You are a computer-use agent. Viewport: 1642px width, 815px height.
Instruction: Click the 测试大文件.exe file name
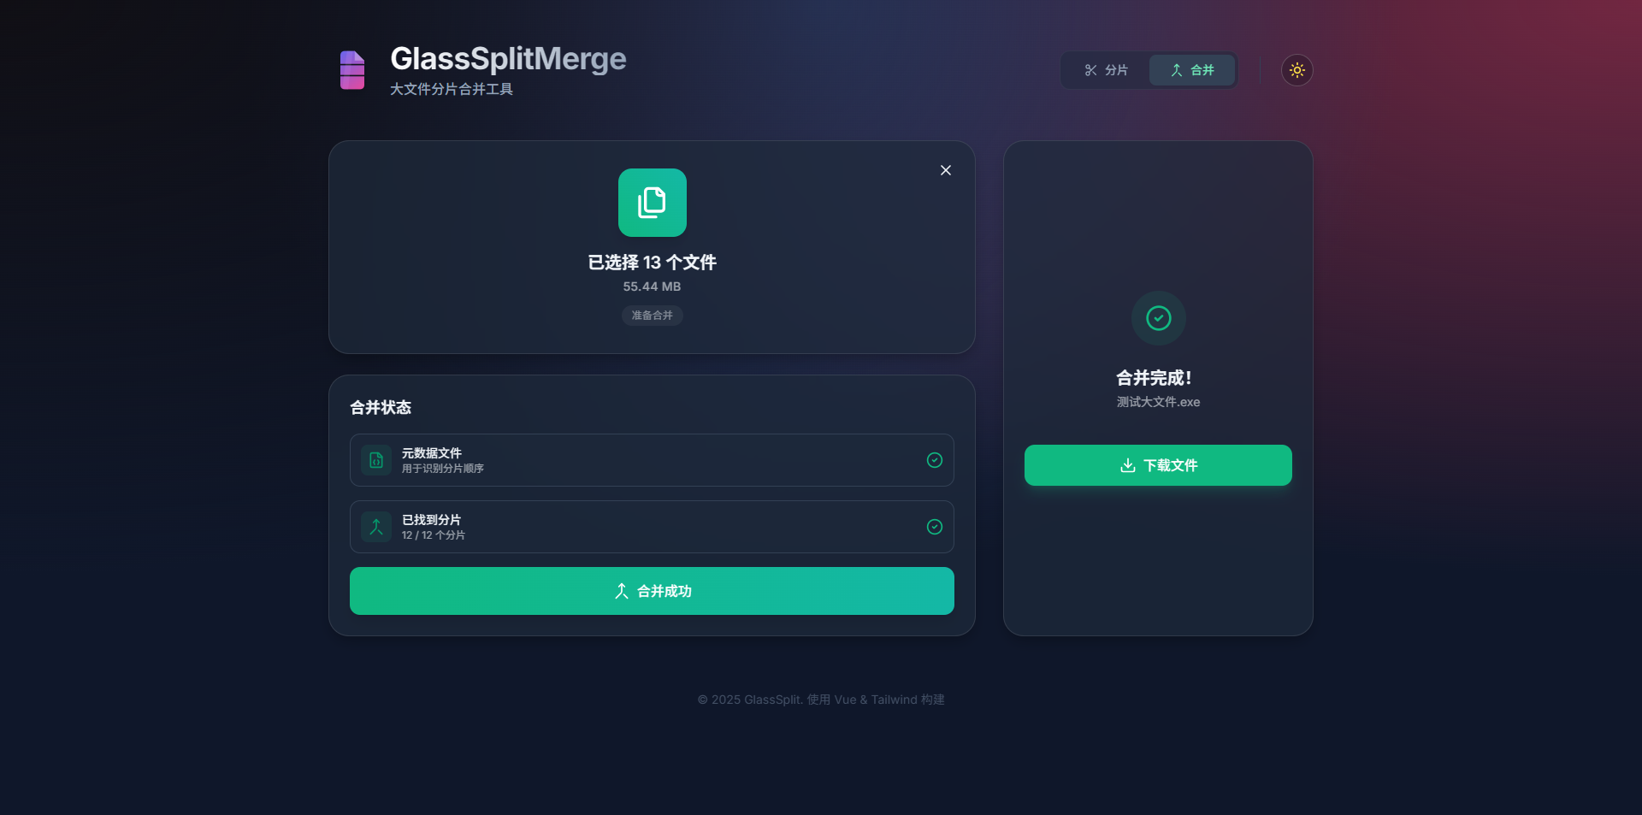1158,402
